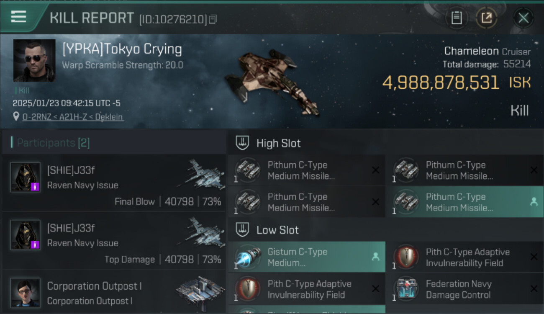
Task: Click X on first Pithum C-Type missile
Action: click(375, 170)
